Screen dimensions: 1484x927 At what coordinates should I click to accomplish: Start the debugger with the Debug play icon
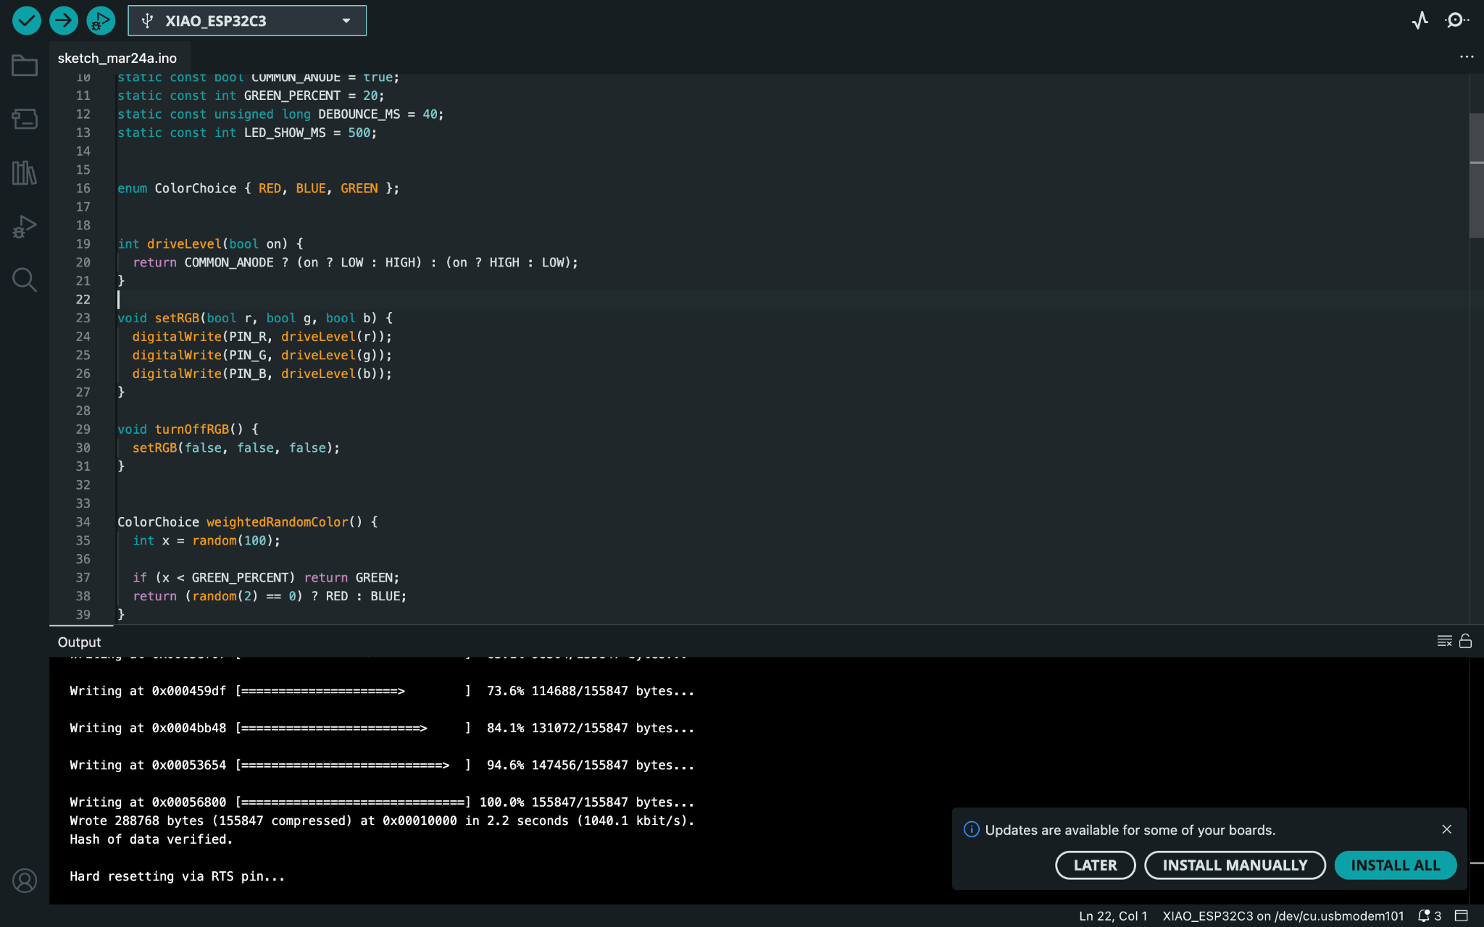(x=101, y=20)
